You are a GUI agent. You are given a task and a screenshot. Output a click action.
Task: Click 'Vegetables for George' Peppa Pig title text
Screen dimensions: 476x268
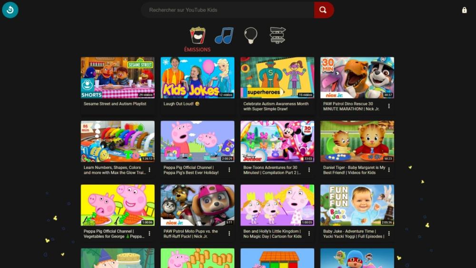pyautogui.click(x=114, y=234)
